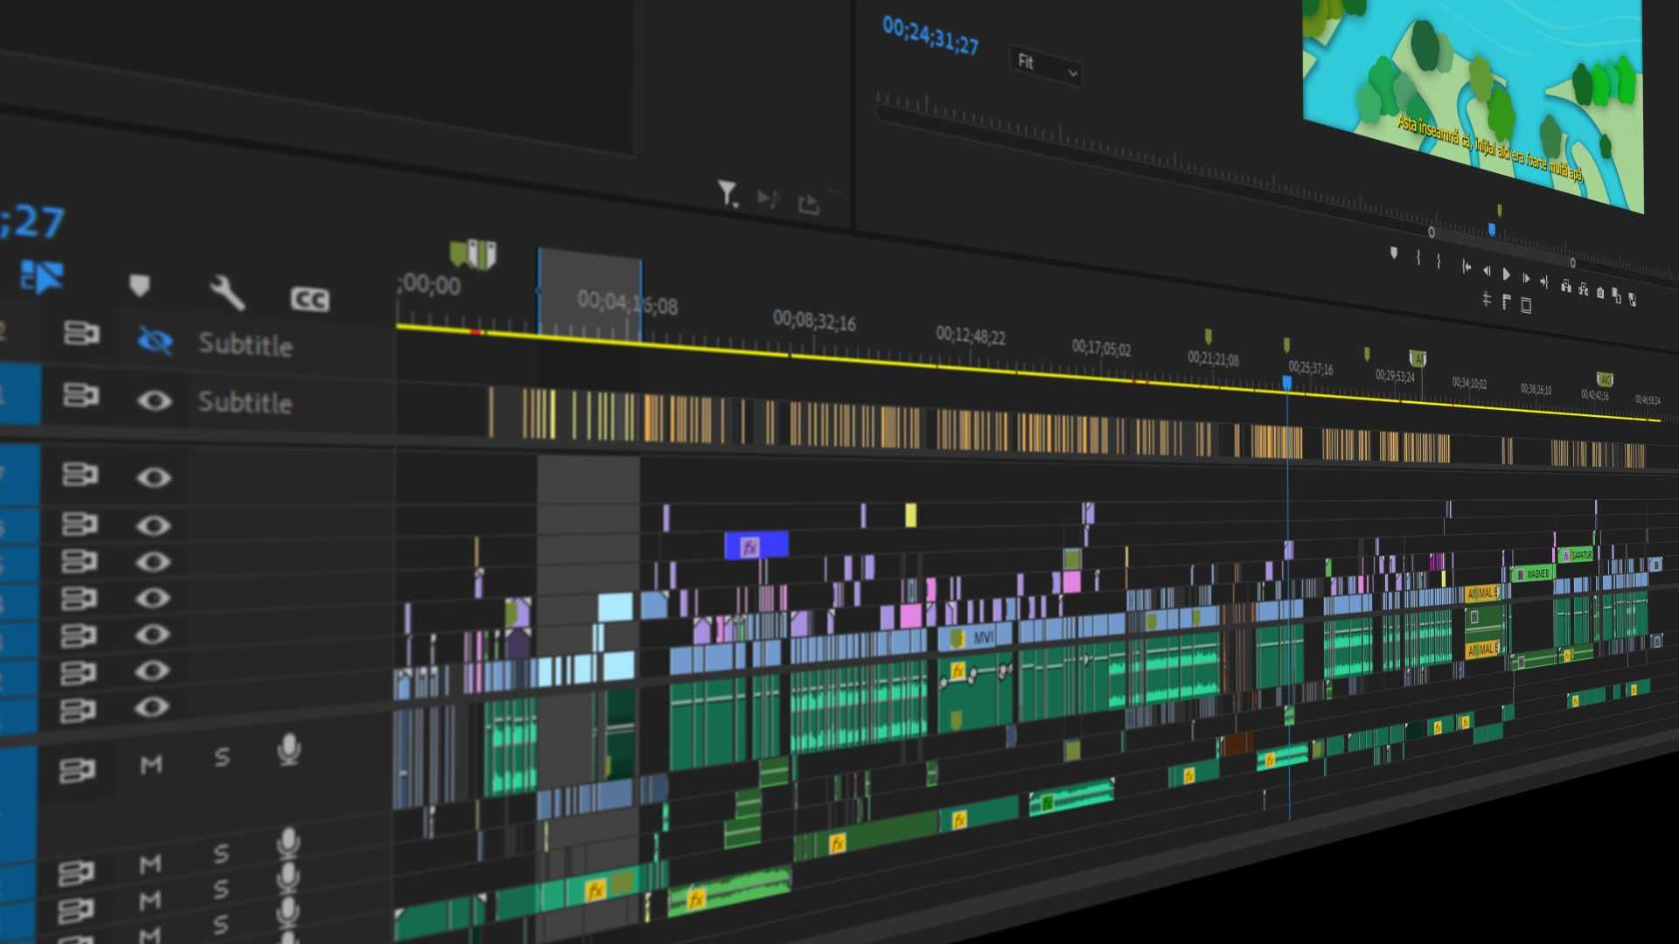
Task: Mute first audio track with M
Action: [151, 765]
